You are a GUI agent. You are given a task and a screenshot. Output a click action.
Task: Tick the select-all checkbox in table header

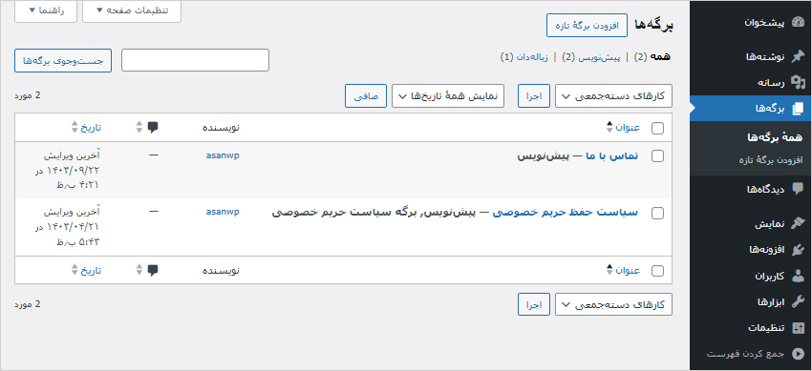pyautogui.click(x=657, y=129)
